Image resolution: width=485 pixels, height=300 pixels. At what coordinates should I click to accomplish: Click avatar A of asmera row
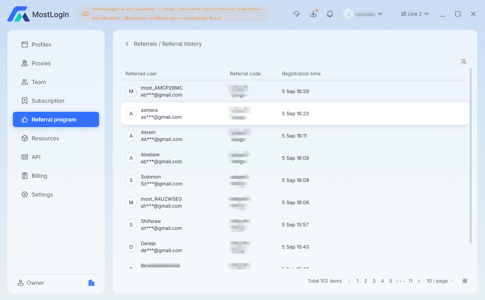click(131, 114)
